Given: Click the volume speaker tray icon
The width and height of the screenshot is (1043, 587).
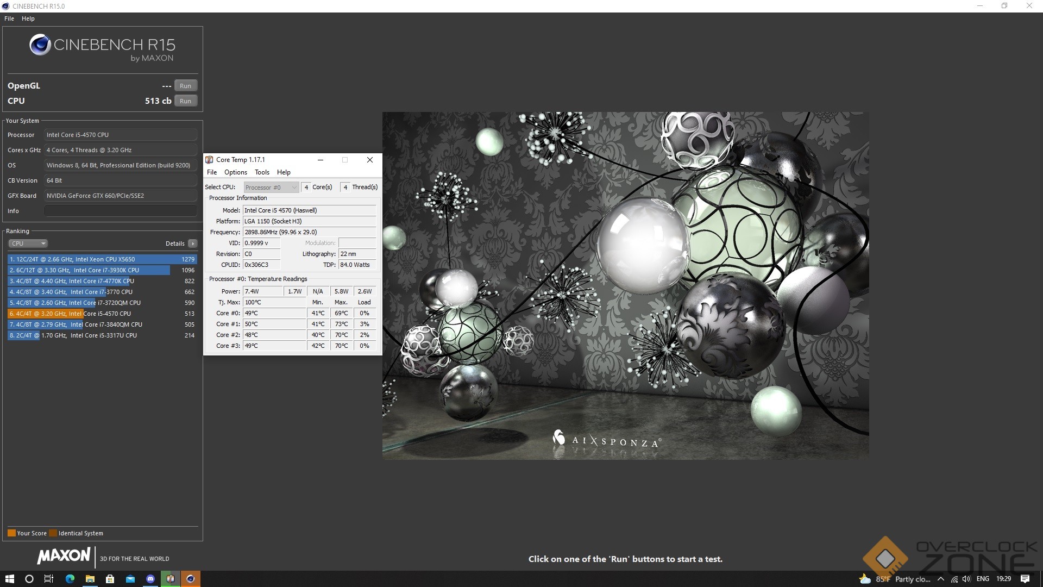Looking at the screenshot, I should 966,579.
